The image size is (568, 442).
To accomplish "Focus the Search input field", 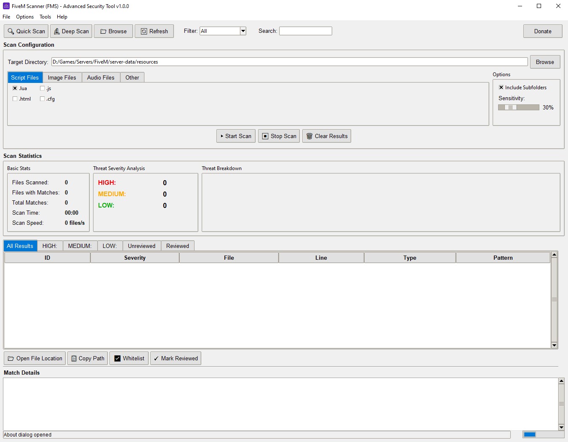I will tap(306, 31).
